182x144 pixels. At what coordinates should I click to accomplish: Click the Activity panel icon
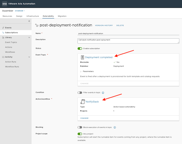click(3, 57)
